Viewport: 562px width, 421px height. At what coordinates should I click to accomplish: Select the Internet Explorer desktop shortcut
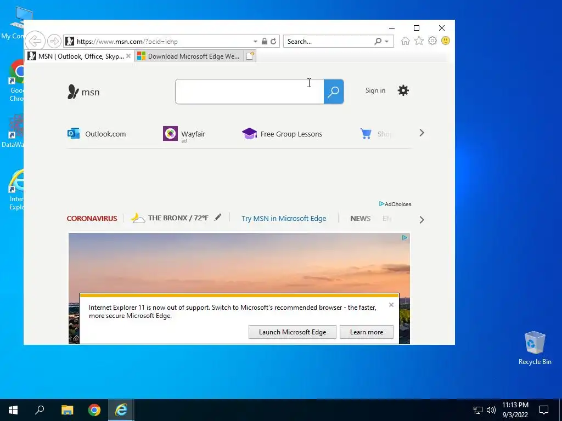click(x=16, y=190)
